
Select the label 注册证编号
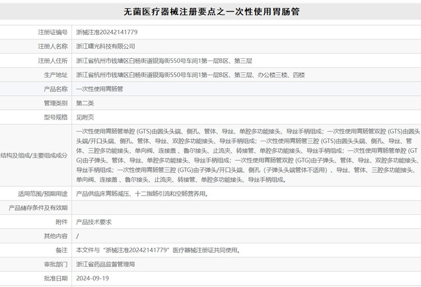click(x=53, y=32)
